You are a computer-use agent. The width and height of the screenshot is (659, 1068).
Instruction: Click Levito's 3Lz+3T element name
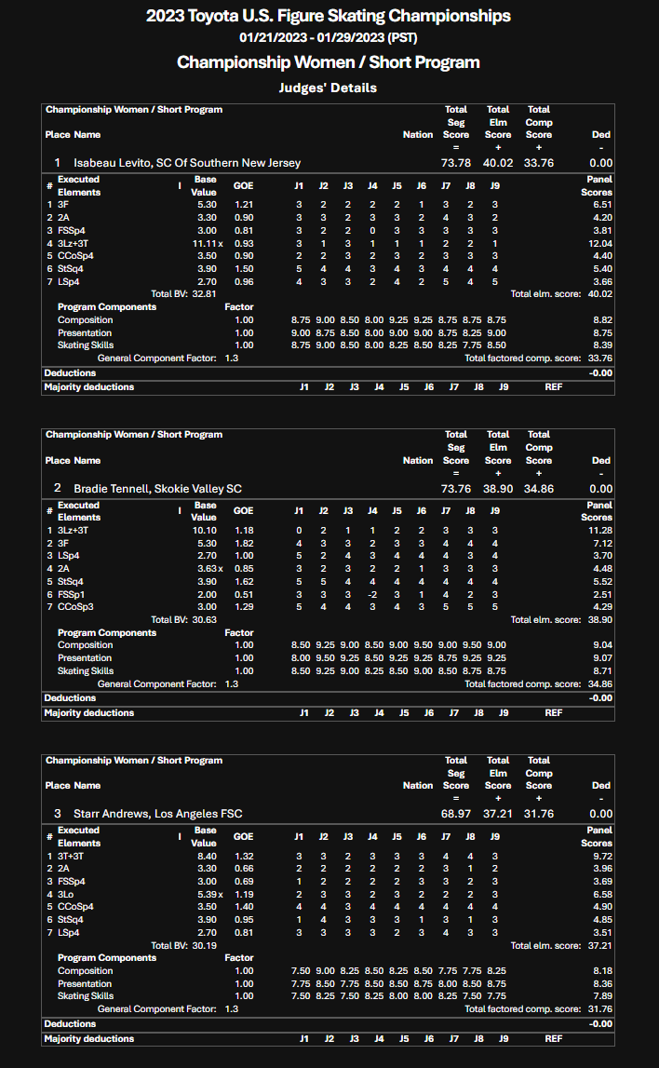(74, 243)
